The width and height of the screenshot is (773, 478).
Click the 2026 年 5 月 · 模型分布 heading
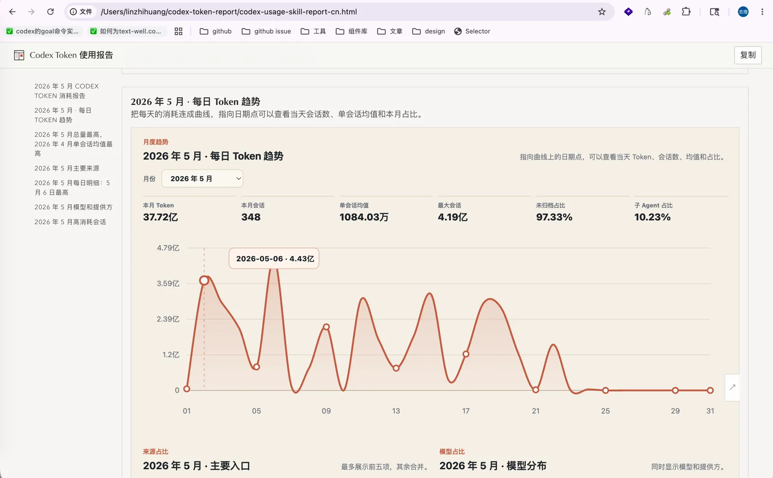point(493,466)
